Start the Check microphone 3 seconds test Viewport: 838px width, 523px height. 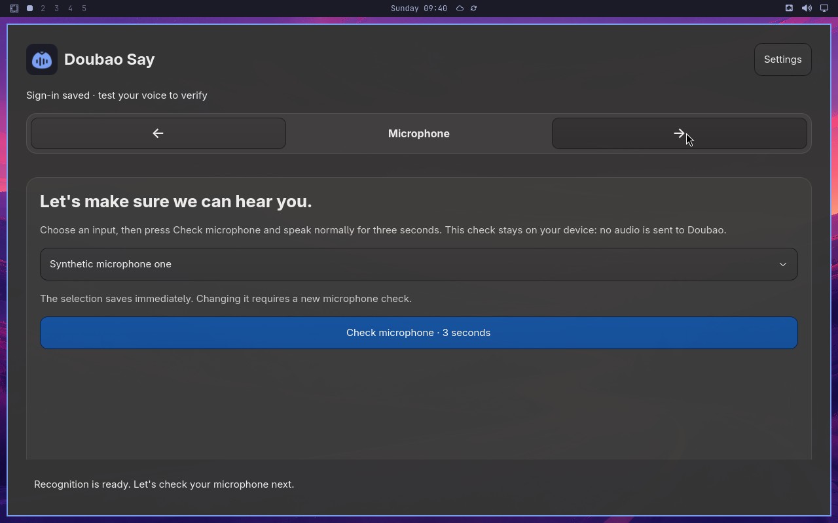419,333
